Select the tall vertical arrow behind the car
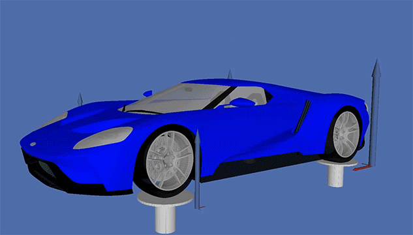Screen dimensions: 413x235 (x=375, y=112)
